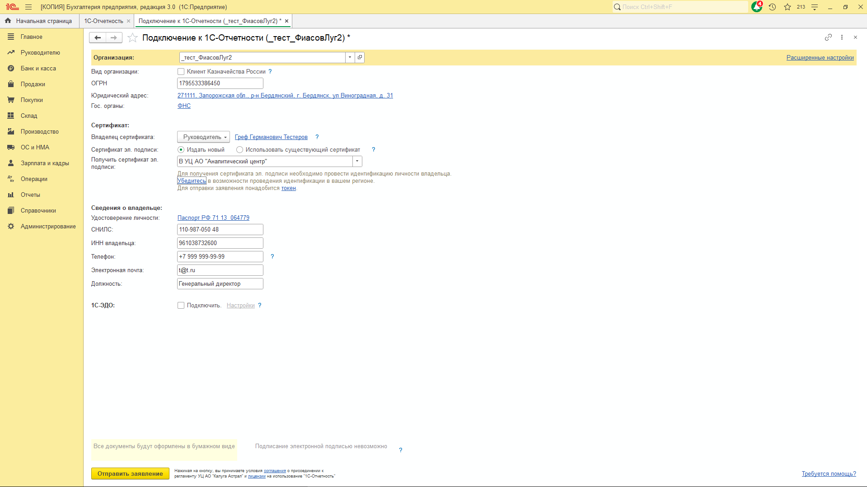Click the ИНН владельца input field

[220, 243]
